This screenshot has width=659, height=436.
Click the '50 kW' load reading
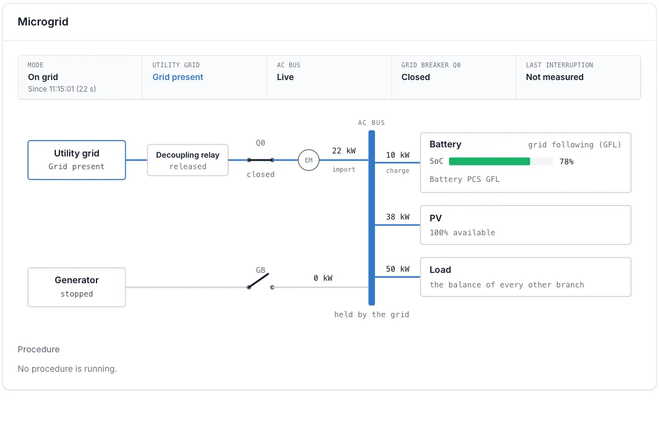pyautogui.click(x=397, y=269)
